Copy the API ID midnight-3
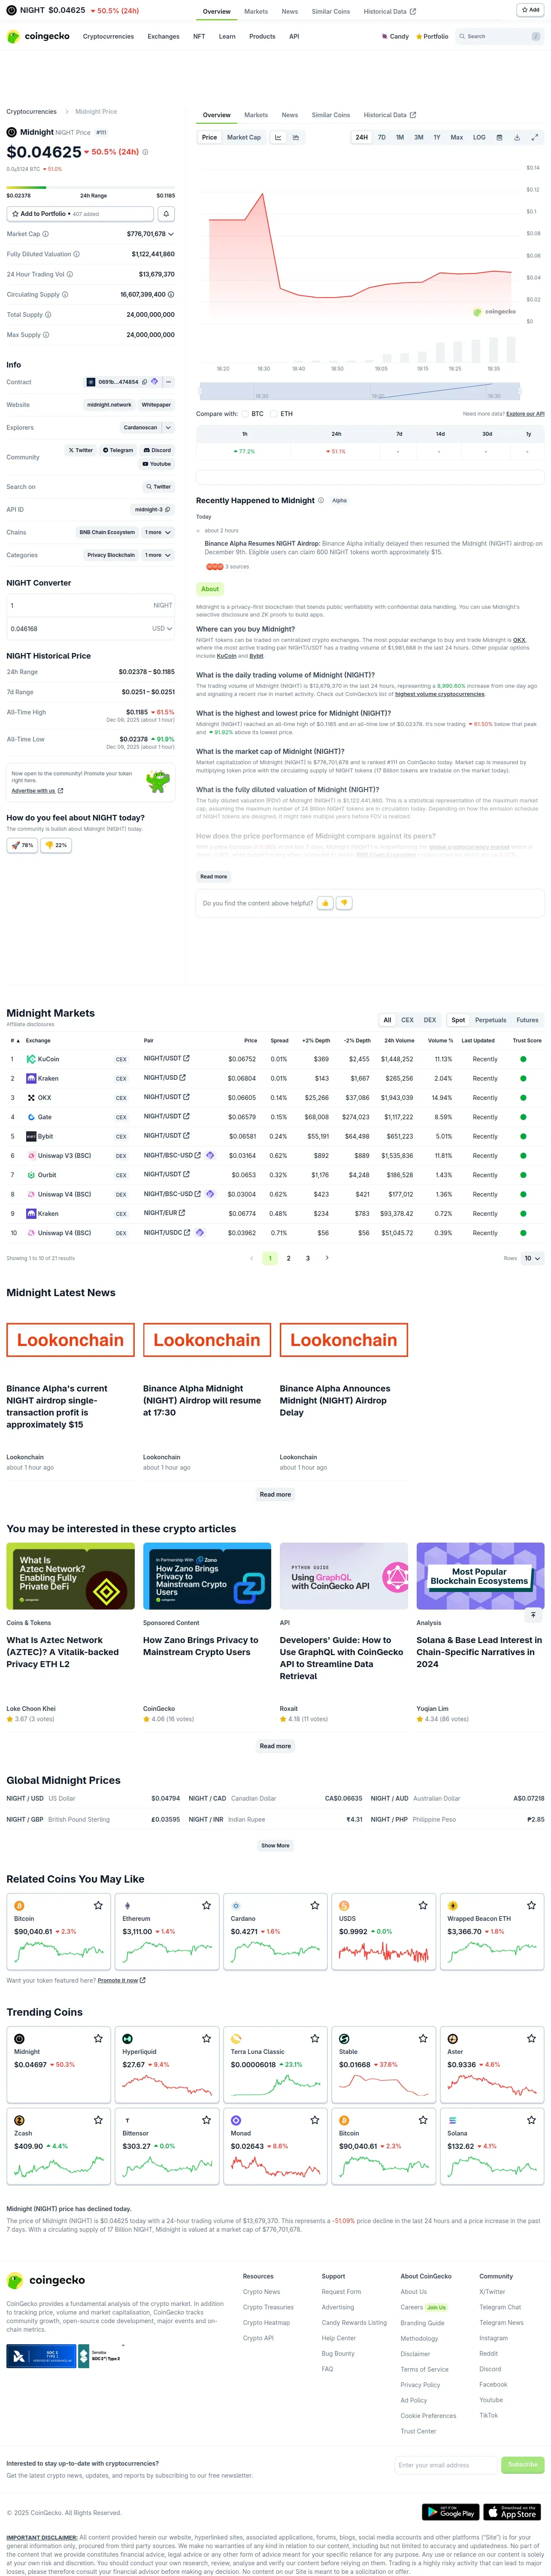Screen dimensions: 551x2576 pos(168,509)
